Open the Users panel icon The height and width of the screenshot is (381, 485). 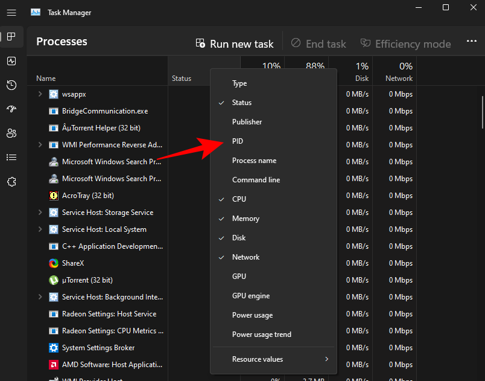(x=11, y=133)
